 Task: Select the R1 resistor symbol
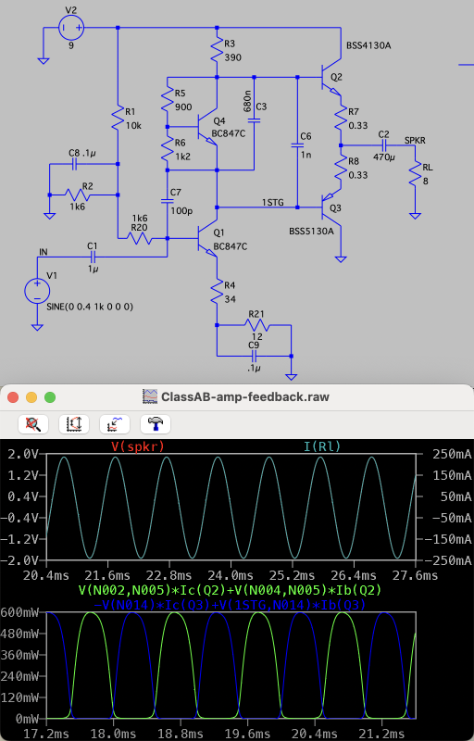[x=118, y=119]
